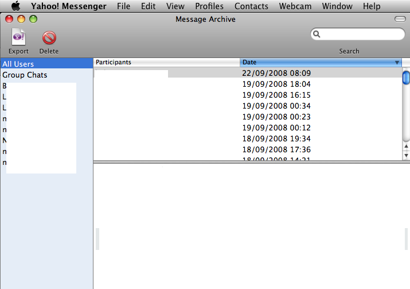This screenshot has width=410, height=289.
Task: Click the magnifying glass in search field
Action: coord(317,34)
